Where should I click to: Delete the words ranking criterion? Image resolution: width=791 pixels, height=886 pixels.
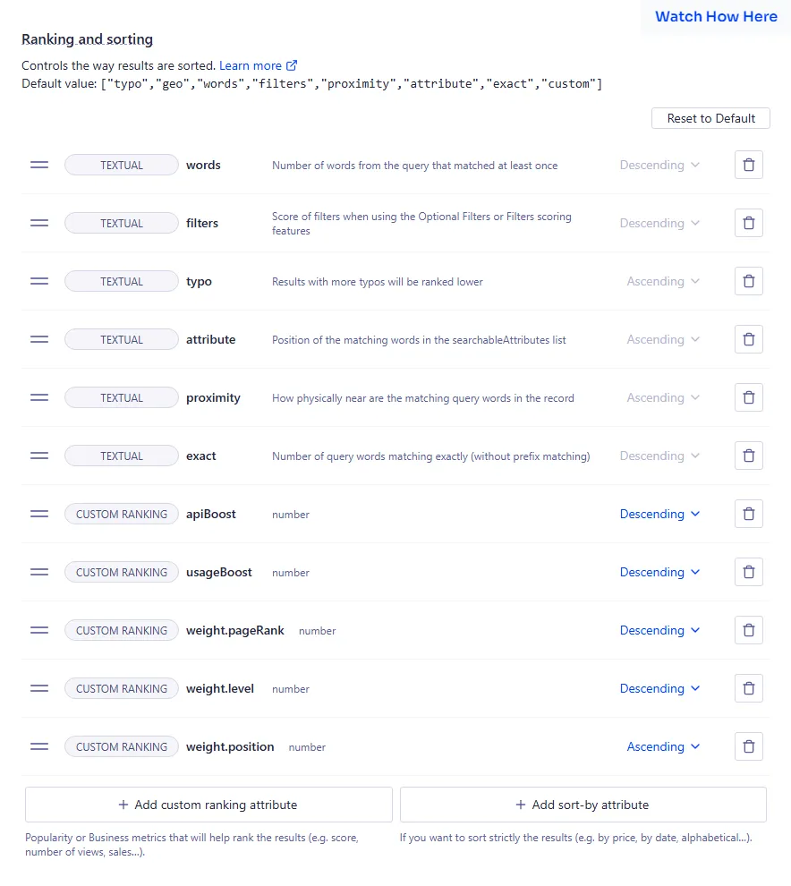[x=748, y=165]
